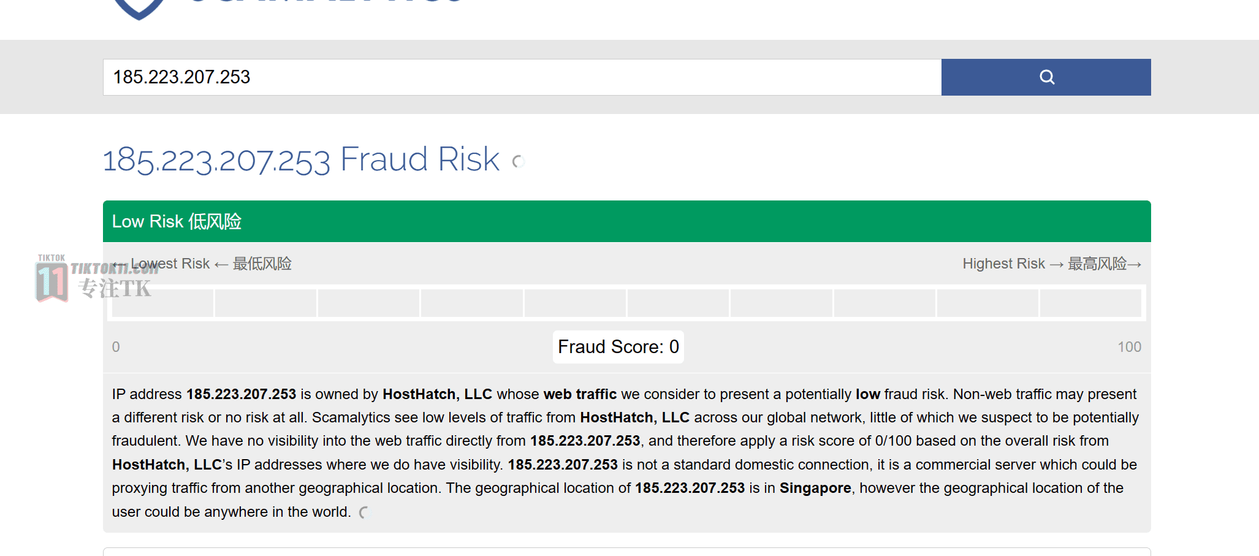Focus the IP address search field

coord(522,77)
